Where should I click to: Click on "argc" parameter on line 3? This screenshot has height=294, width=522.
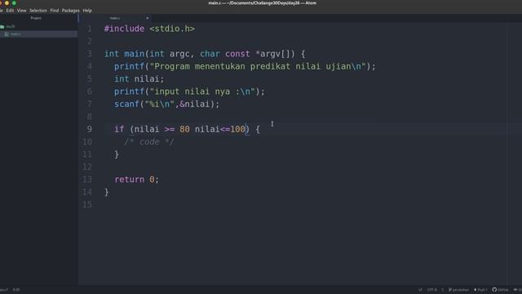[179, 54]
